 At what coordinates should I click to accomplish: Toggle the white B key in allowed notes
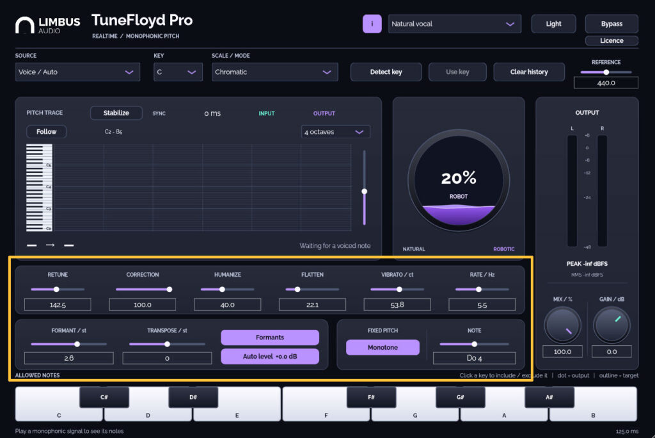click(x=593, y=414)
